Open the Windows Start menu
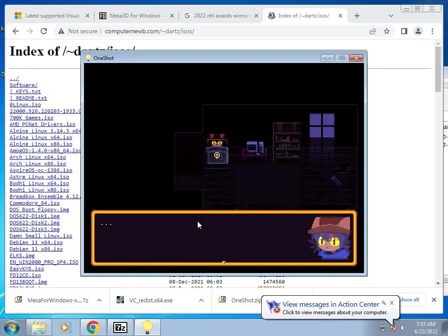 11,327
